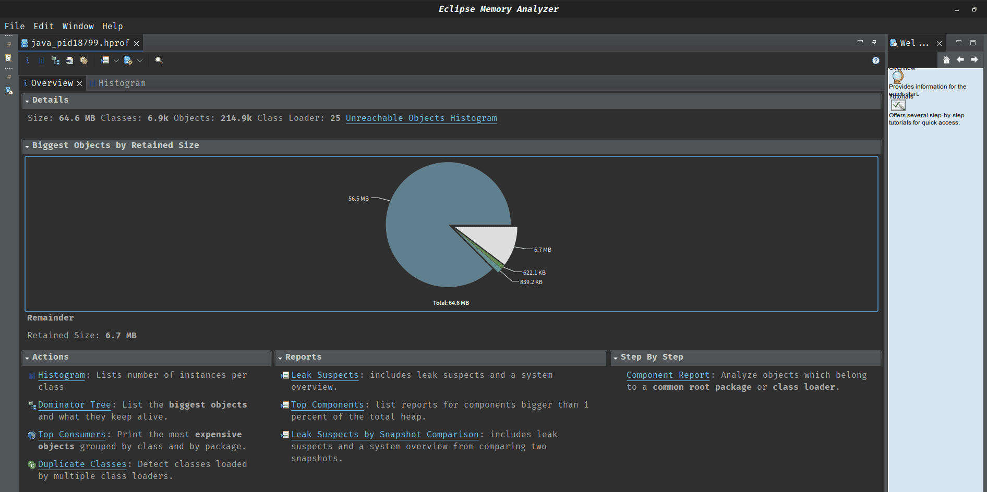The image size is (987, 492).
Task: Restore the lower stacked view in left sidebar
Action: (9, 77)
